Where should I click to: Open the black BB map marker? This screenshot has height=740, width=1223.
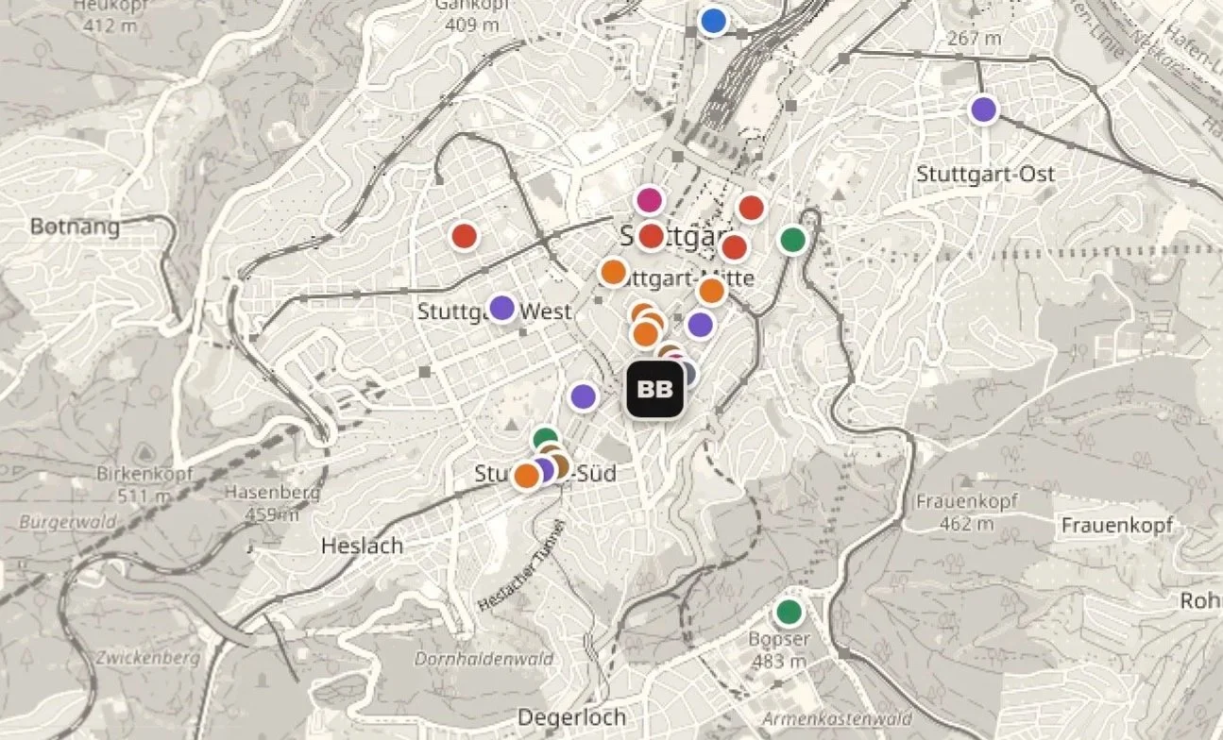[x=654, y=389]
